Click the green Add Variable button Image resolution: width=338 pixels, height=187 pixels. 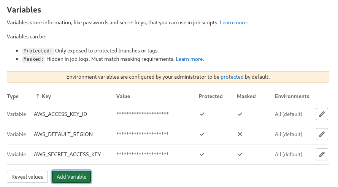coord(71,177)
